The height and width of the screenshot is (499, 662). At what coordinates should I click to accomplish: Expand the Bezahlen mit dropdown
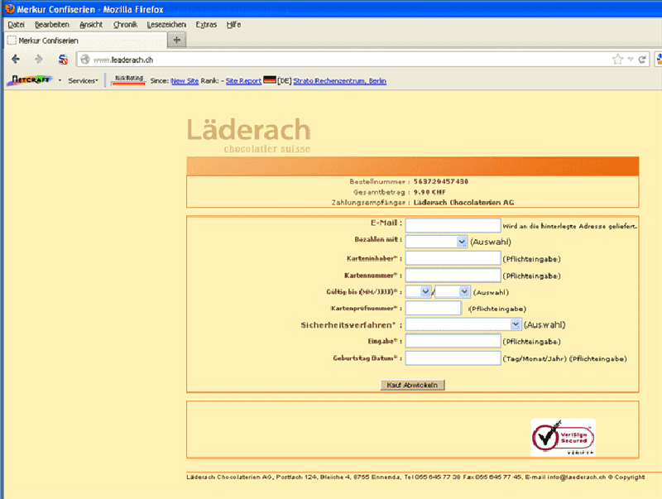(436, 242)
